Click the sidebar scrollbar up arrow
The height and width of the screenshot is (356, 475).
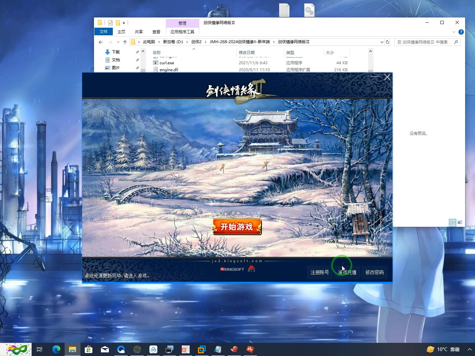tap(143, 51)
